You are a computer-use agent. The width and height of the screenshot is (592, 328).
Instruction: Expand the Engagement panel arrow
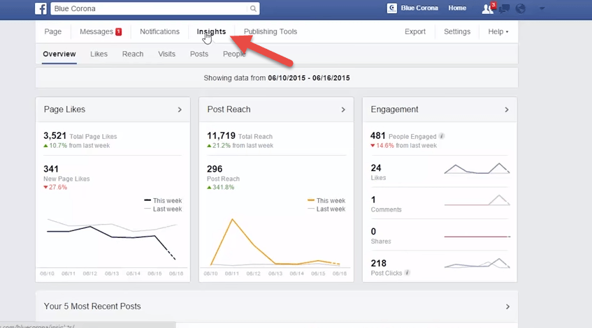(507, 110)
